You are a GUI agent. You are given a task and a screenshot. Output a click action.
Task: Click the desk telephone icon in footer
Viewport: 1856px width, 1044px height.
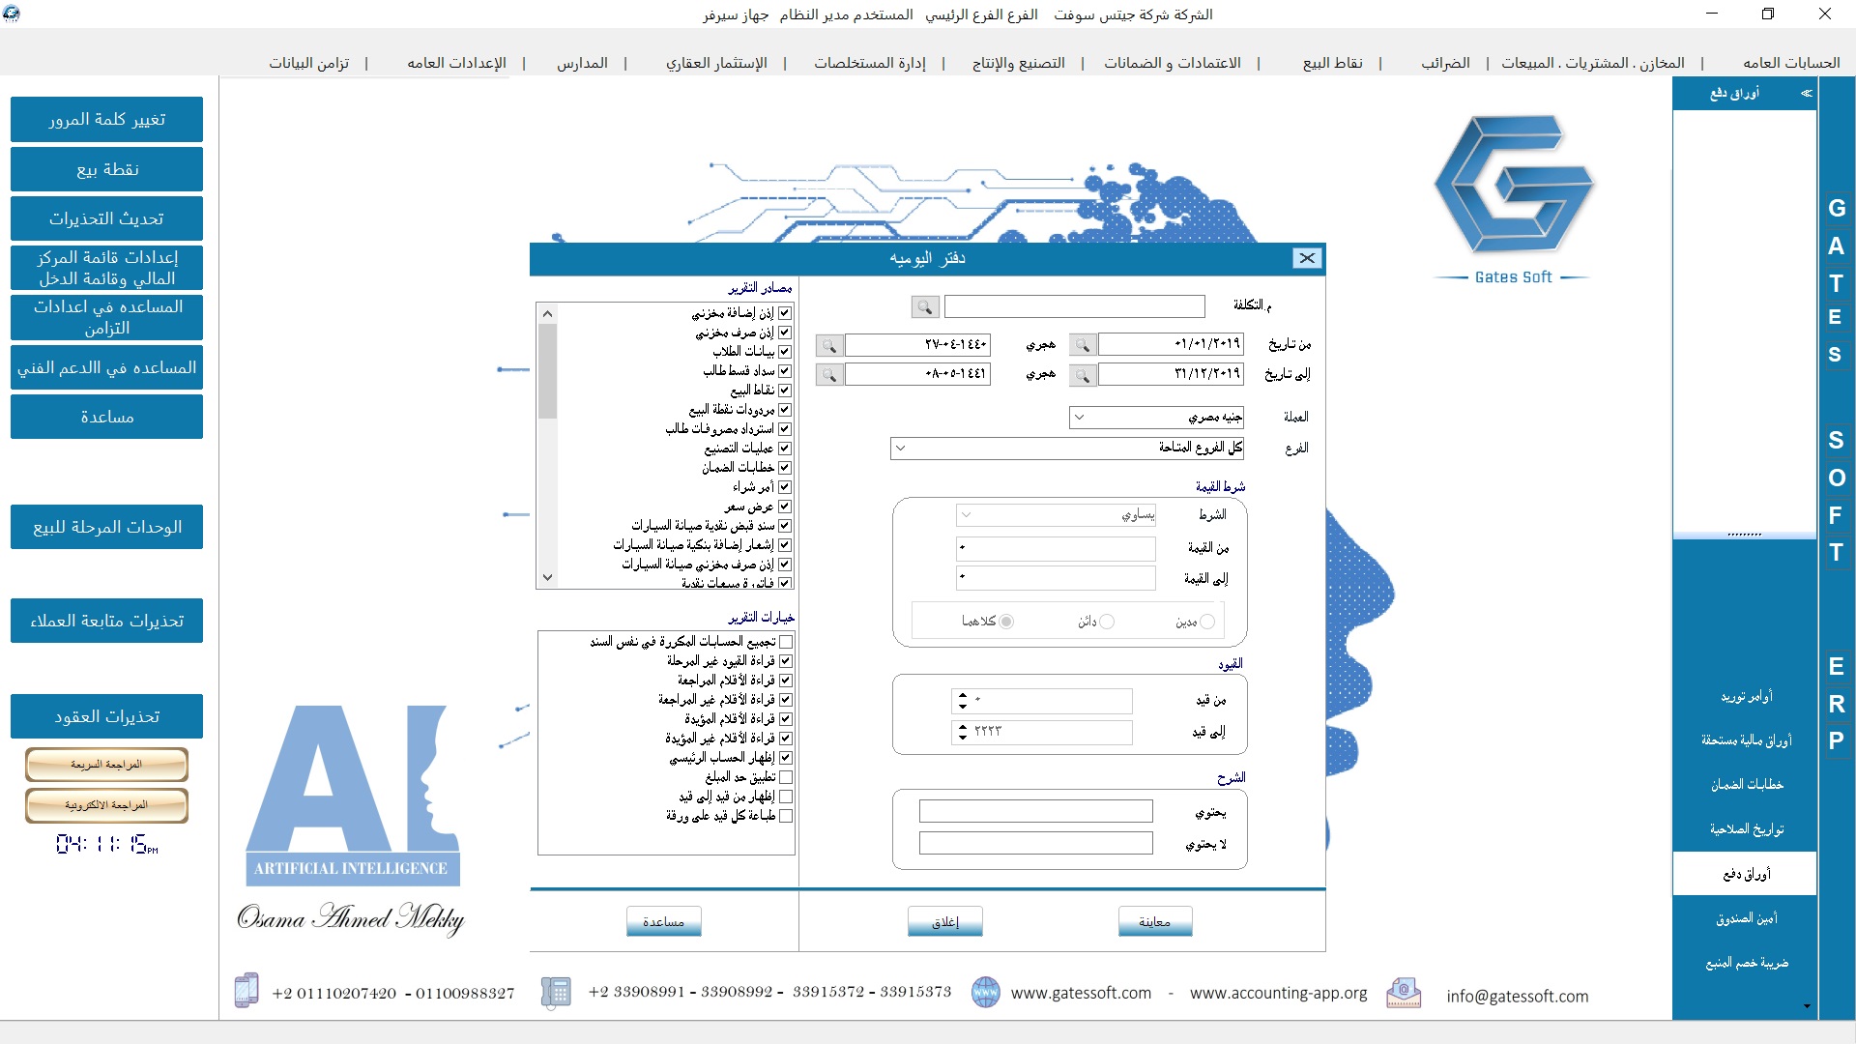pyautogui.click(x=555, y=992)
